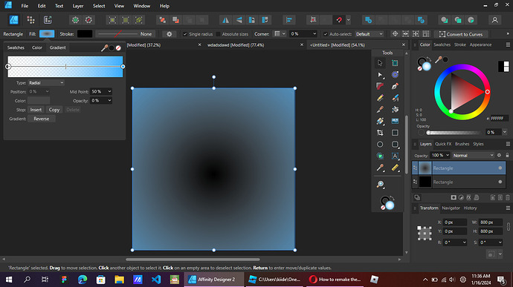Click Convert to Curves button

click(x=461, y=34)
